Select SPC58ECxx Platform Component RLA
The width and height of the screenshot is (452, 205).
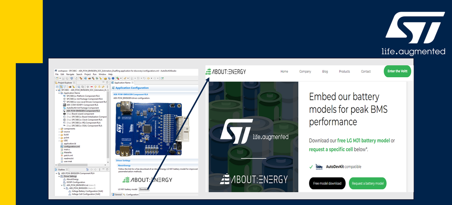click(83, 96)
